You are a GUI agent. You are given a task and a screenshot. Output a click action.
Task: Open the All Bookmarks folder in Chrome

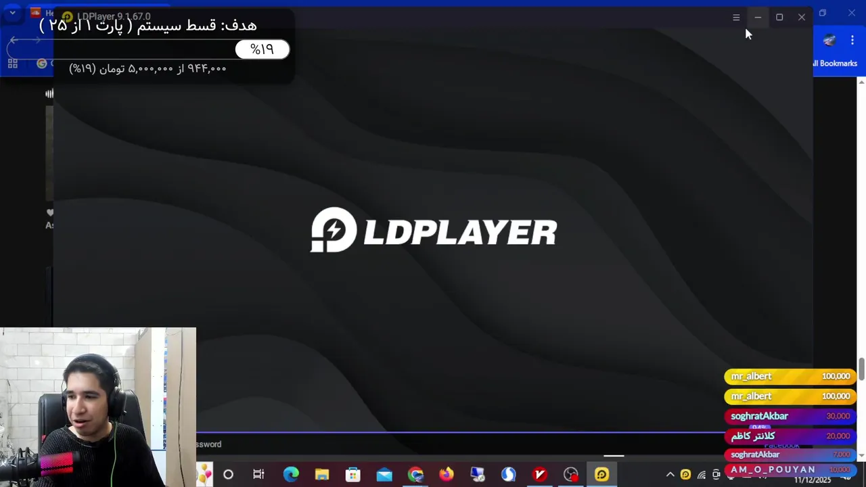[835, 64]
